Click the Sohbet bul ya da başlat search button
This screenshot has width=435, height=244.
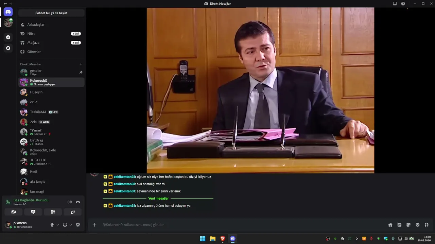pyautogui.click(x=51, y=13)
